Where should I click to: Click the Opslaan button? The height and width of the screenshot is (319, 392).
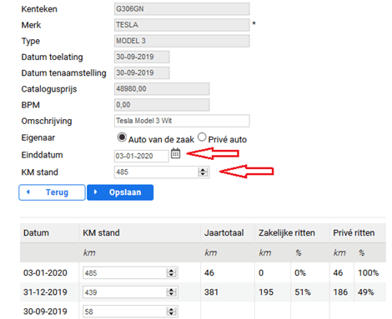click(x=120, y=192)
